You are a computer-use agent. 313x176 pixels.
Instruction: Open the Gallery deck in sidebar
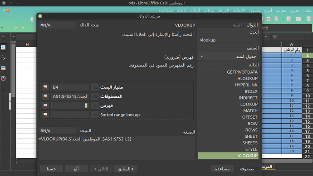[3, 68]
